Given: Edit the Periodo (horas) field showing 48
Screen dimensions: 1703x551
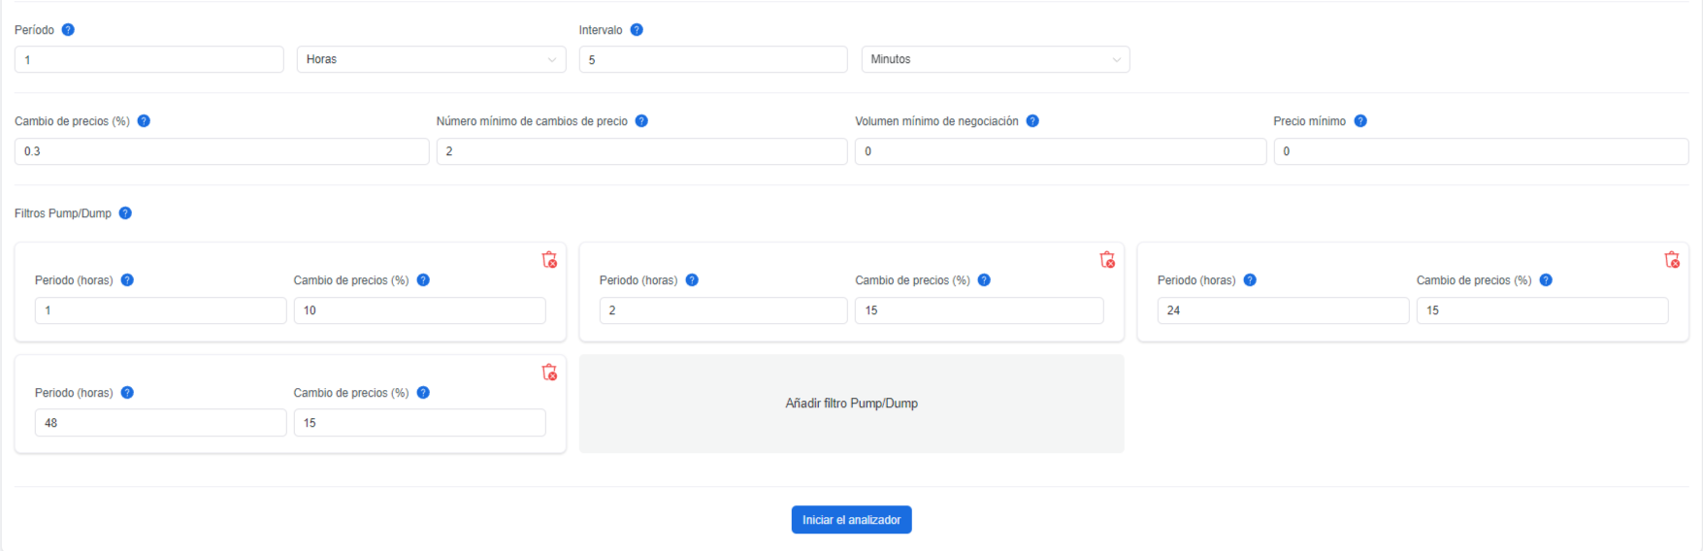Looking at the screenshot, I should tap(161, 423).
